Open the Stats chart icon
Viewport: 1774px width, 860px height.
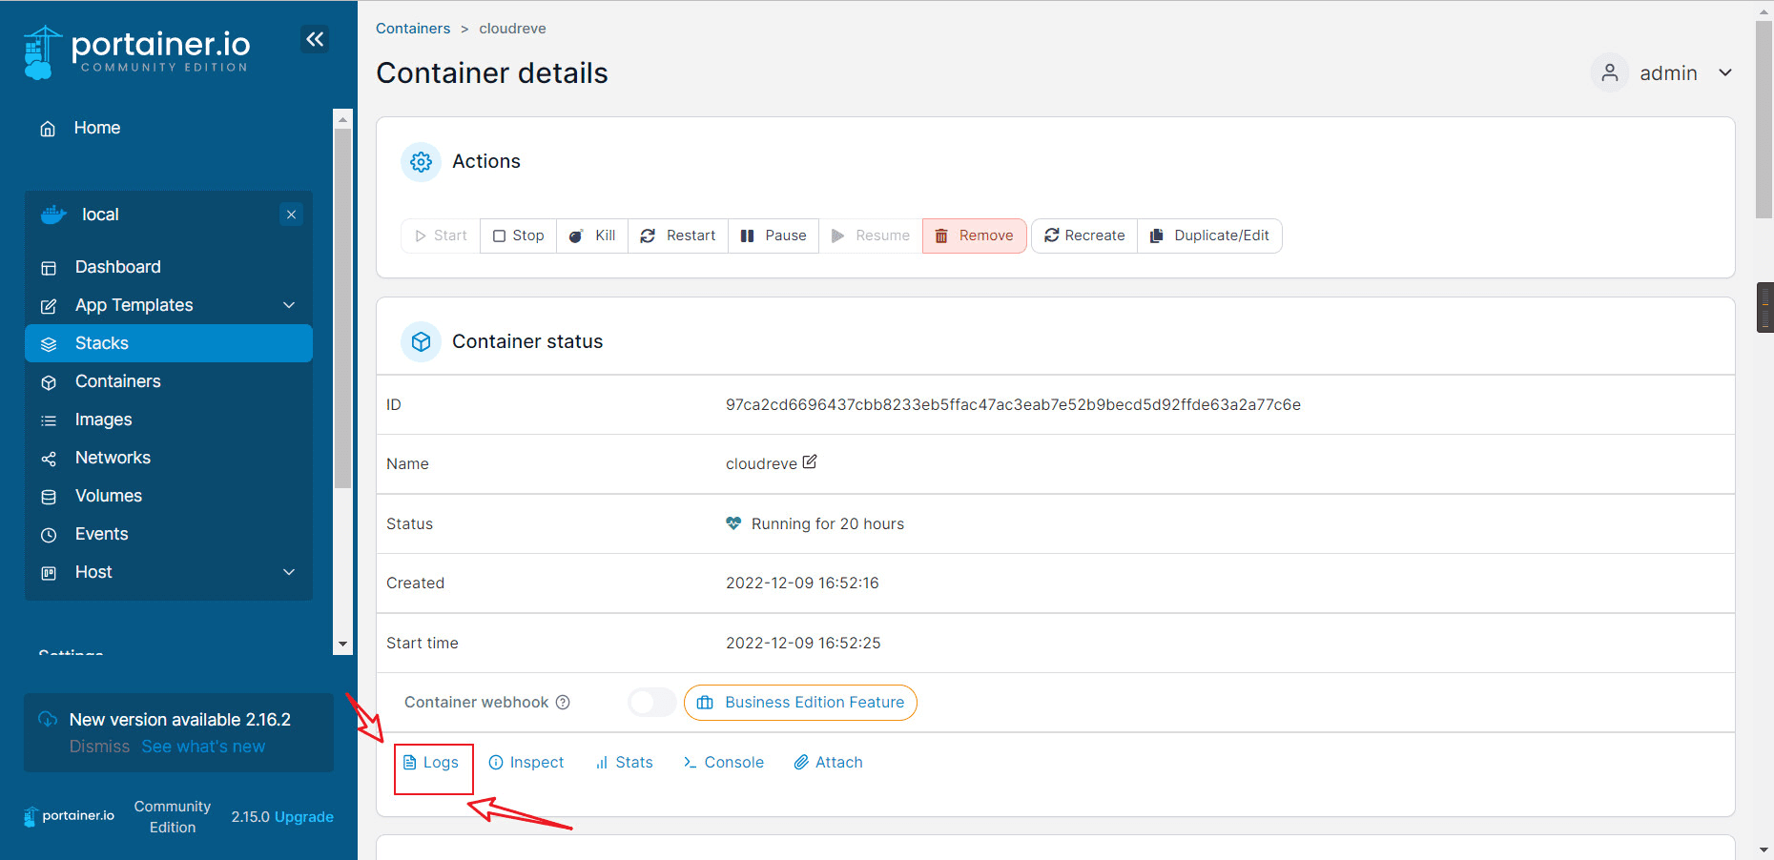coord(602,763)
